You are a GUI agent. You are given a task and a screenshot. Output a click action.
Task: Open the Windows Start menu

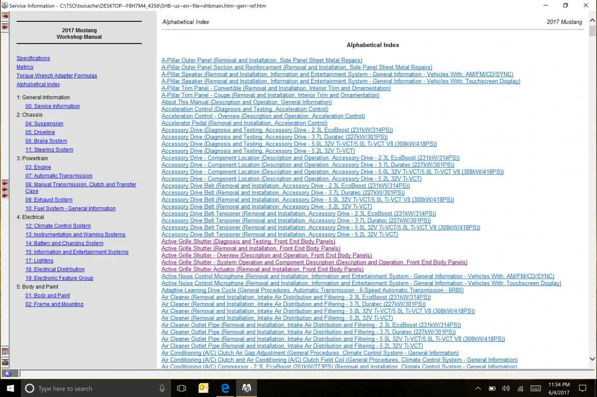coord(10,388)
